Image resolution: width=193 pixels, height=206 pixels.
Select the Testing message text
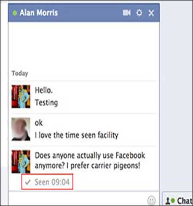[x=46, y=103]
